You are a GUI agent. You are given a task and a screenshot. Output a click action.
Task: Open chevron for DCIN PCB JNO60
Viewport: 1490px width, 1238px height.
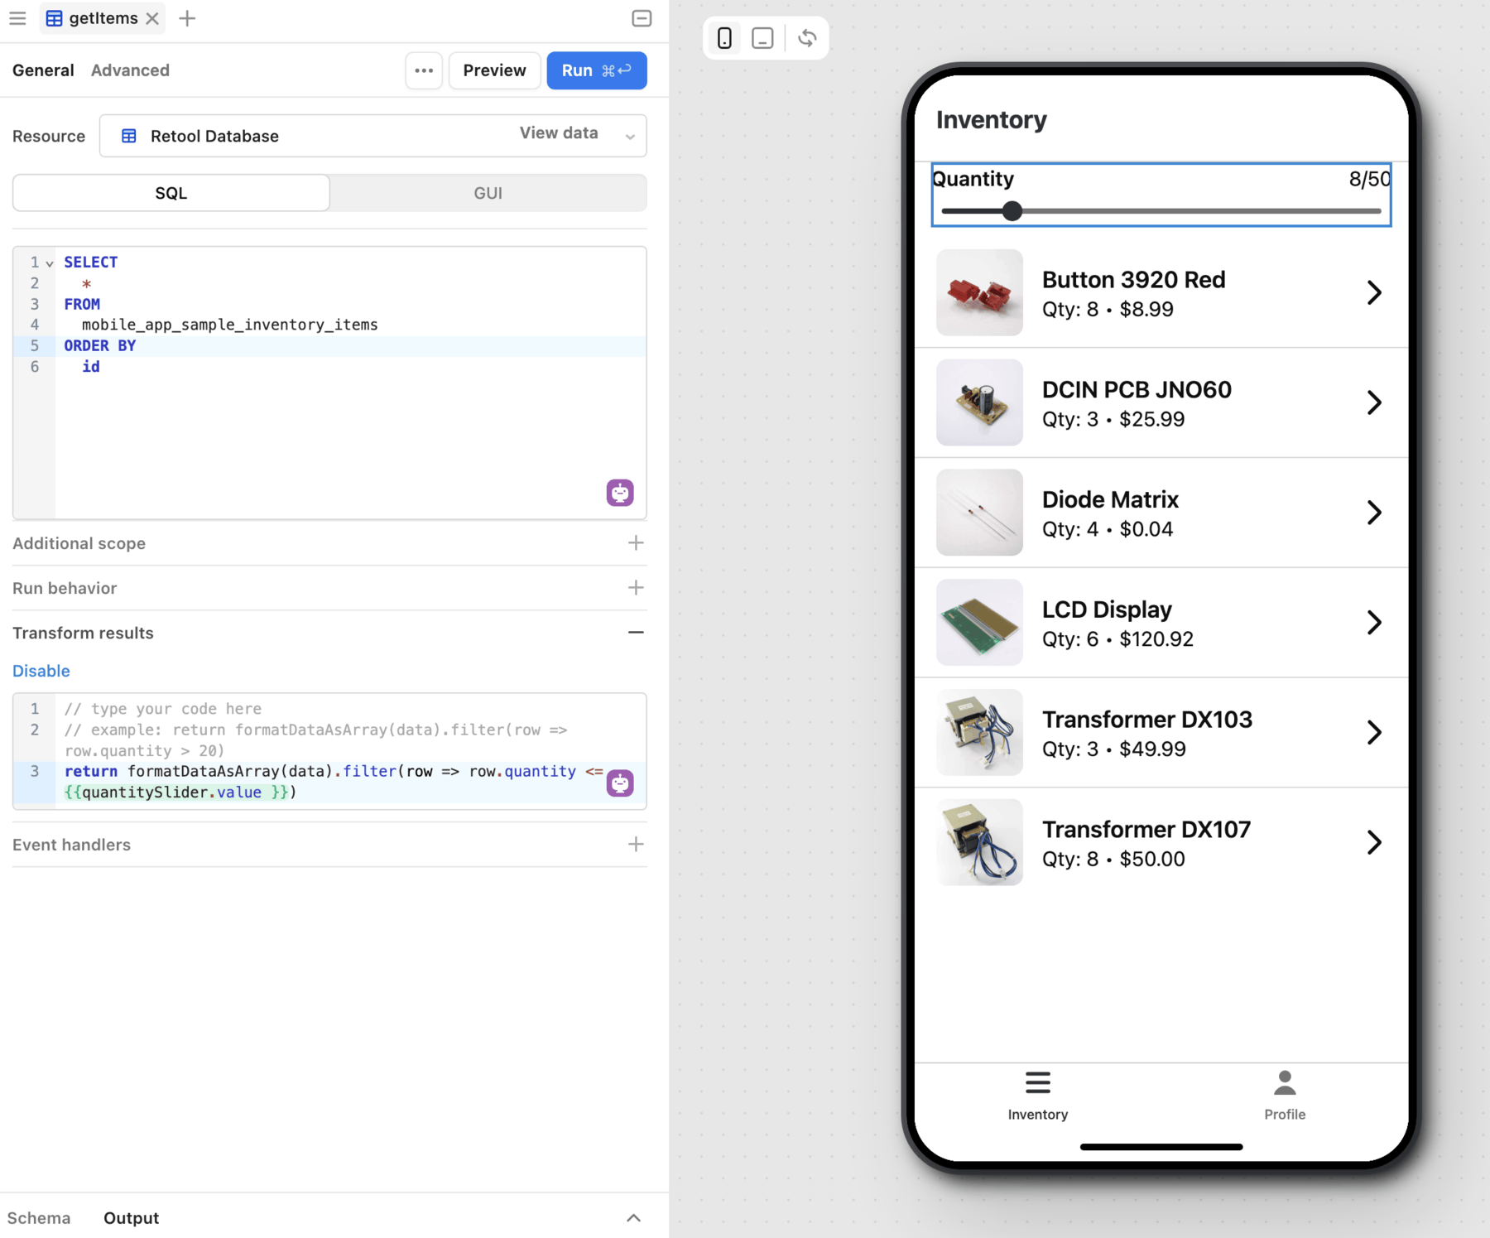[1374, 402]
